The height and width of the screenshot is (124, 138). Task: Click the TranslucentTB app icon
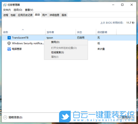(9, 38)
